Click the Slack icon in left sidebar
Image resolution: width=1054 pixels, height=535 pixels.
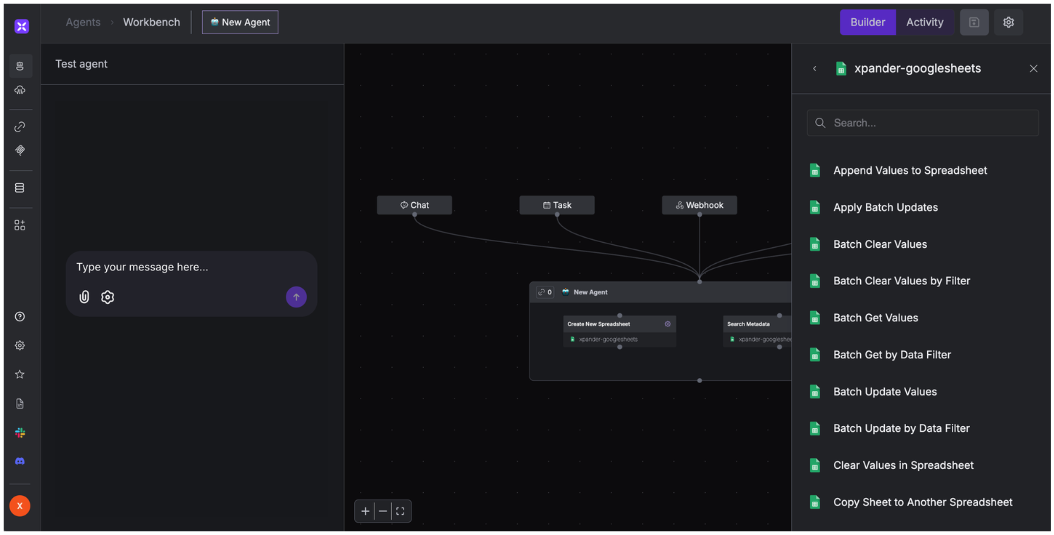point(20,432)
